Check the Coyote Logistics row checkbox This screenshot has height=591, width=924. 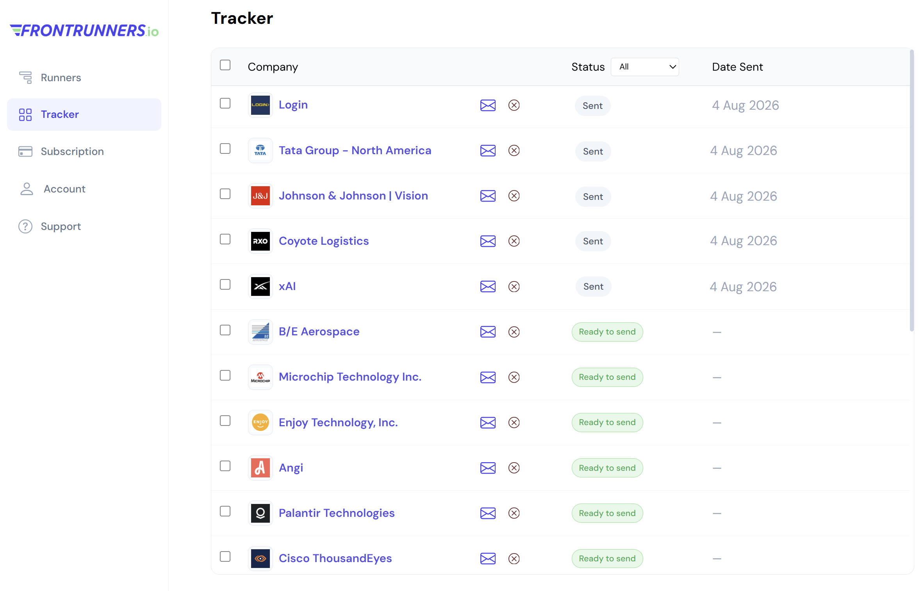(x=225, y=239)
